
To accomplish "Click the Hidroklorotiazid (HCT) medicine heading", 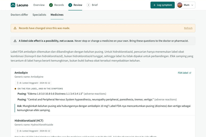I will (29, 120).
